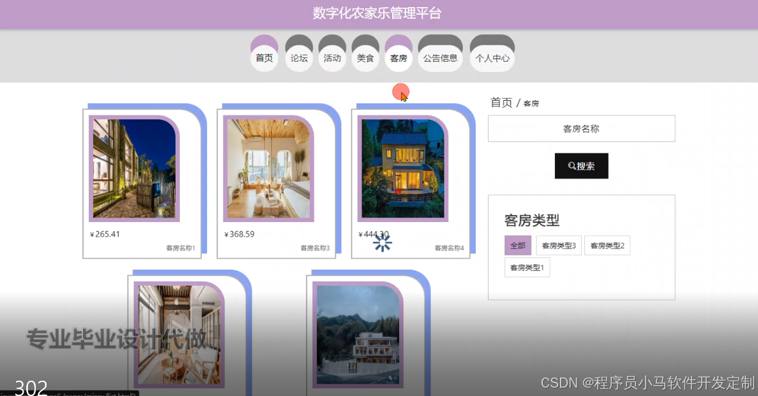Open the 个人中心 personal center icon
The image size is (758, 396).
(x=492, y=57)
